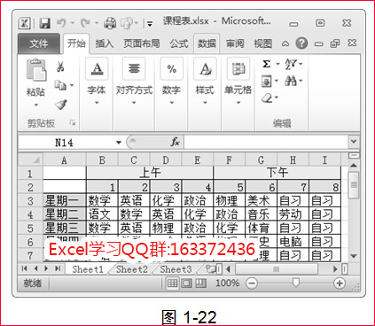
Task: Click the Quick Print printer icon
Action: click(110, 23)
